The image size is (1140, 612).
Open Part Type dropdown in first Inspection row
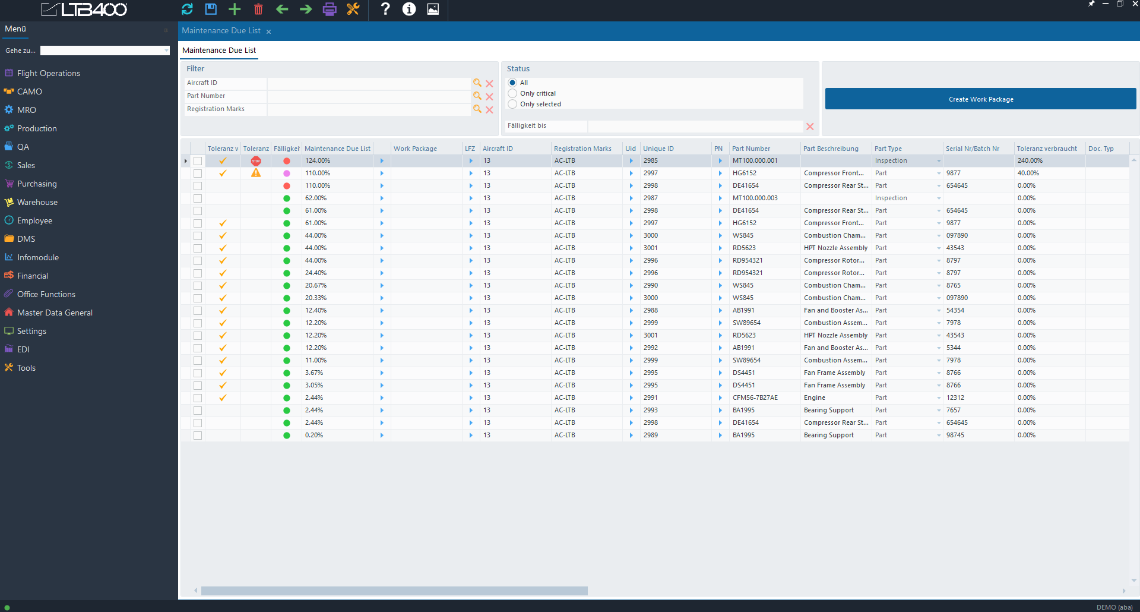click(938, 161)
